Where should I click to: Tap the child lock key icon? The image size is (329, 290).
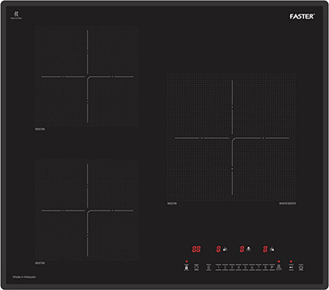[187, 267]
